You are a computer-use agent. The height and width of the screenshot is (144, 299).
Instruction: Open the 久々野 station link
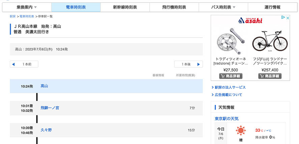46,130
